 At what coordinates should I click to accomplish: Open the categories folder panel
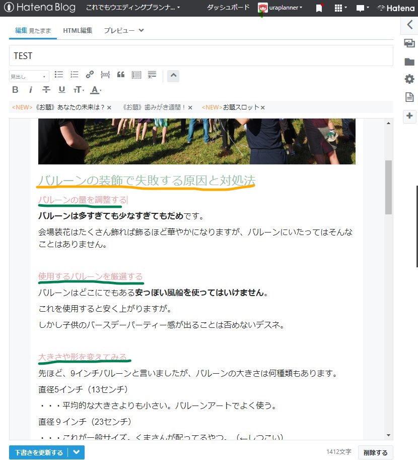(409, 62)
